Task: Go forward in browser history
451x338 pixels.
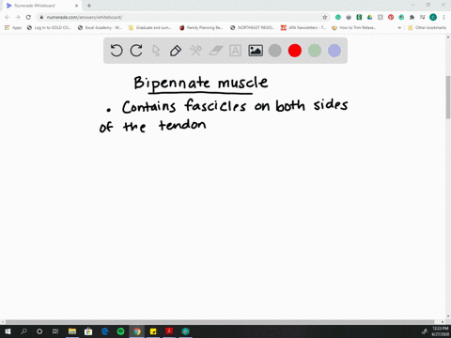Action: [x=18, y=17]
